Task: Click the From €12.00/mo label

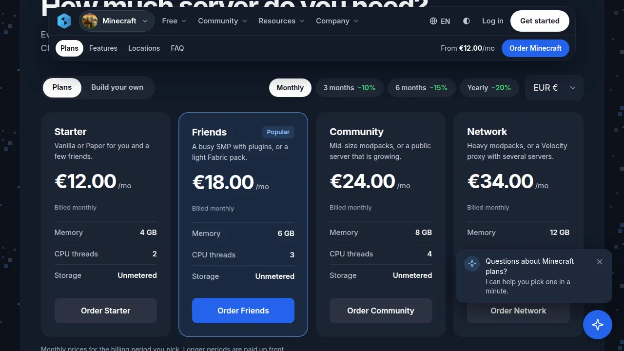Action: tap(468, 48)
